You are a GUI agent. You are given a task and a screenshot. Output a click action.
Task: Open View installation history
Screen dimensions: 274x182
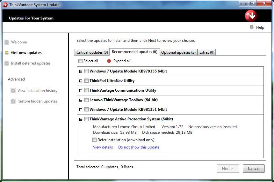click(37, 91)
